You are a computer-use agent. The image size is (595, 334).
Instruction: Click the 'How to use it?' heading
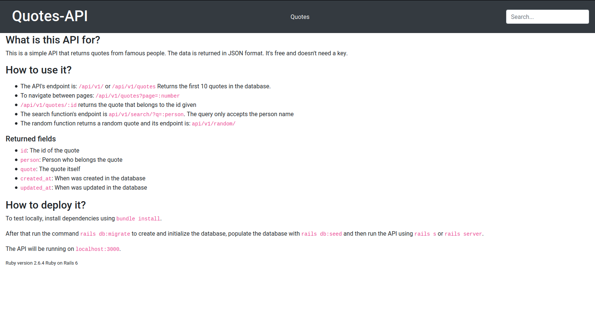[39, 70]
